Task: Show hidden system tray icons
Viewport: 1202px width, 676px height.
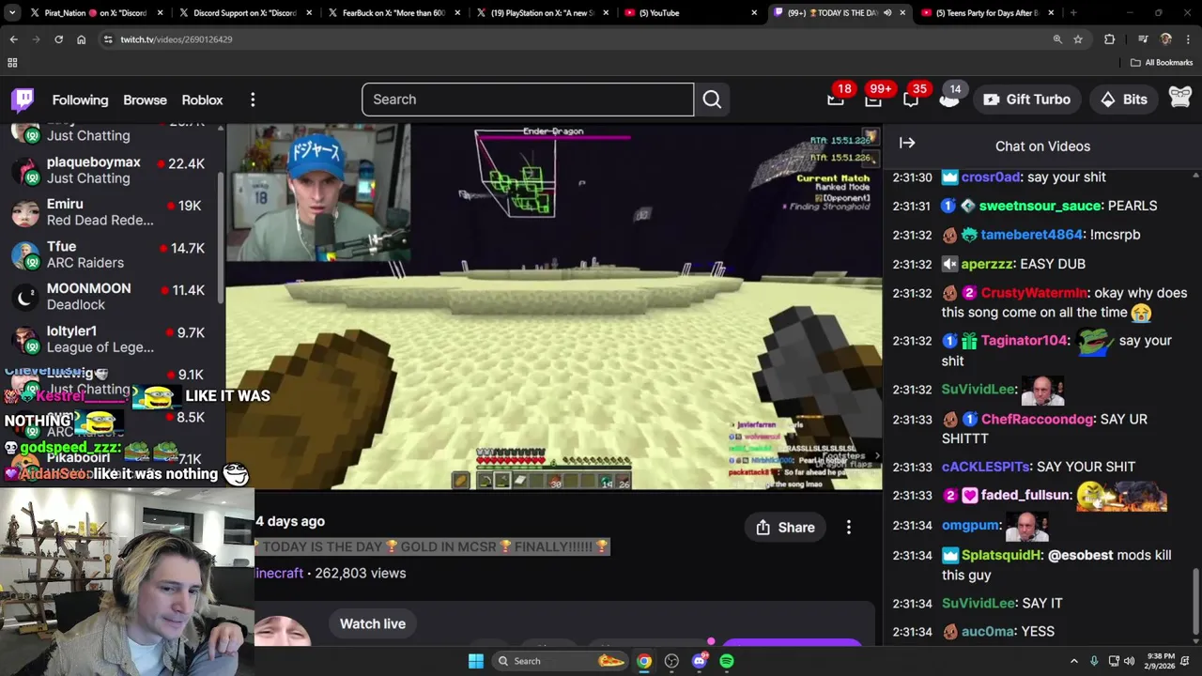Action: [x=1073, y=661]
